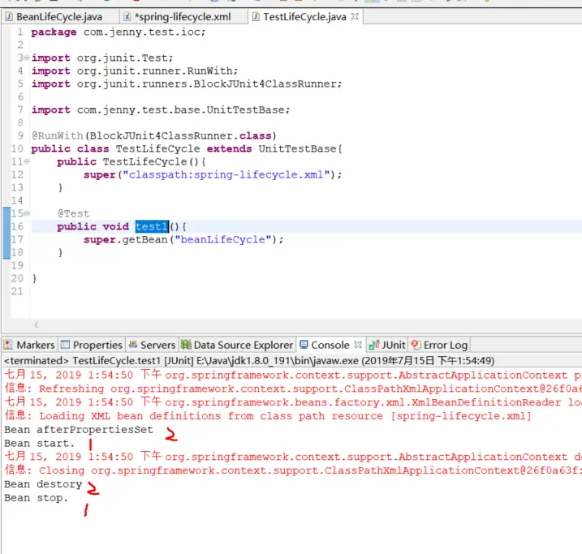This screenshot has height=554, width=582.
Task: Collapse the TestLifeCycle constructor at line 11
Action: 27,161
